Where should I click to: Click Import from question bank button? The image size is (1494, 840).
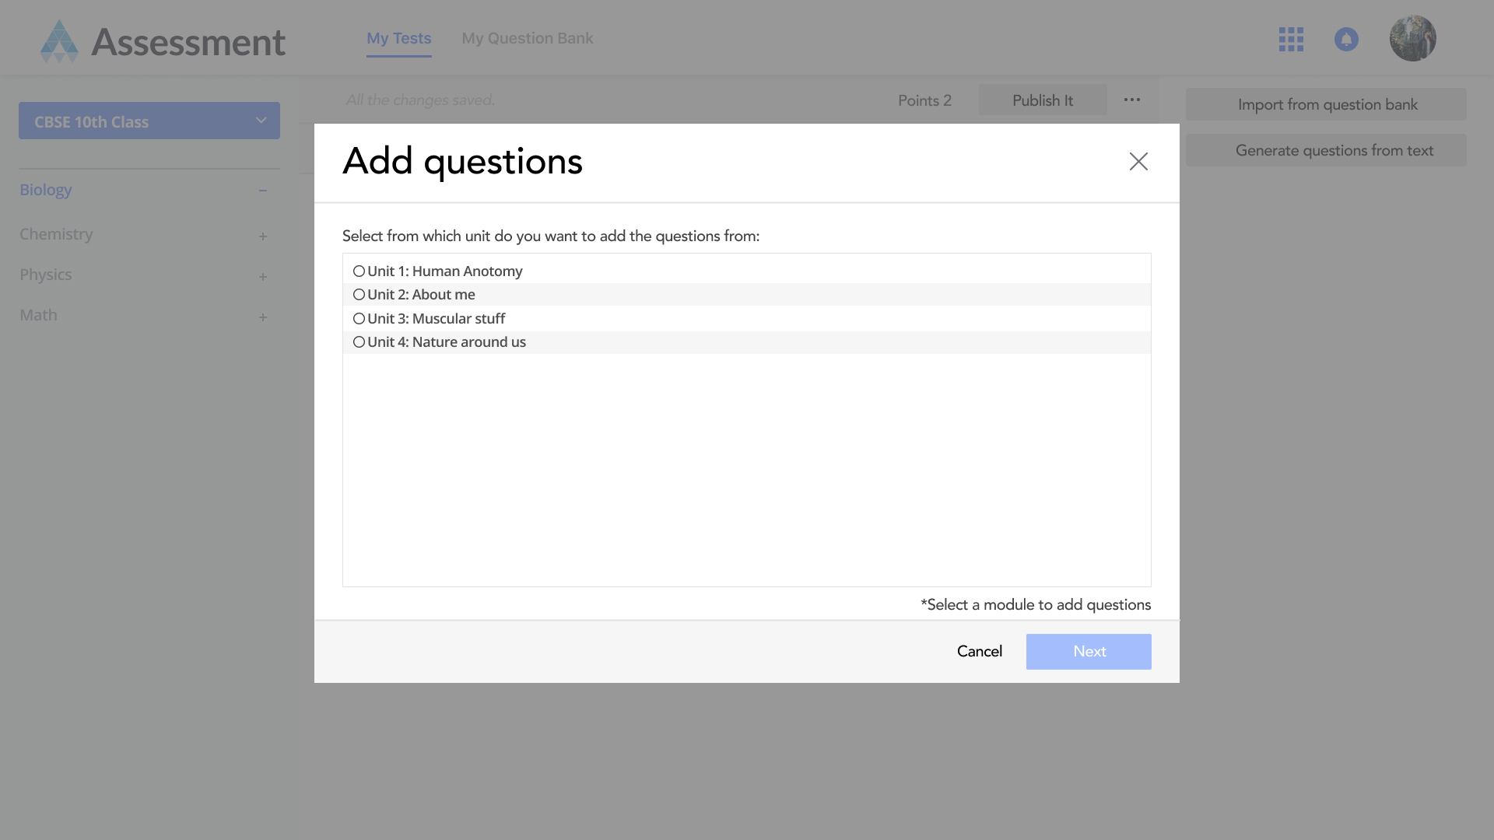1326,104
